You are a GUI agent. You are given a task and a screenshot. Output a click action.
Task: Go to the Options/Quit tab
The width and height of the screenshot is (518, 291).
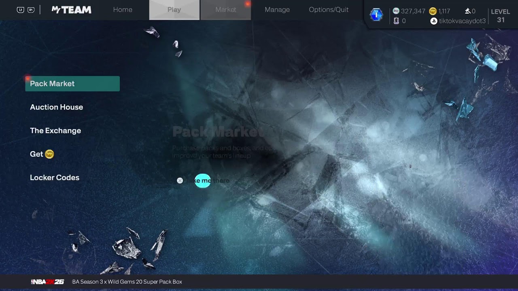click(x=329, y=10)
